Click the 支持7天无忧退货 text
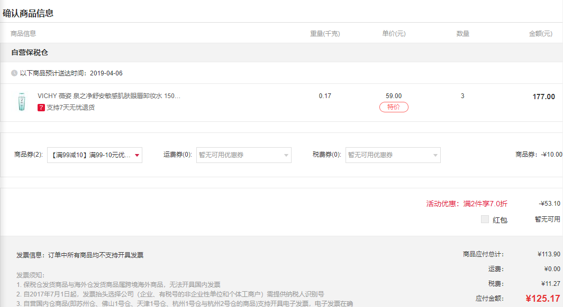This screenshot has width=563, height=307. click(71, 107)
